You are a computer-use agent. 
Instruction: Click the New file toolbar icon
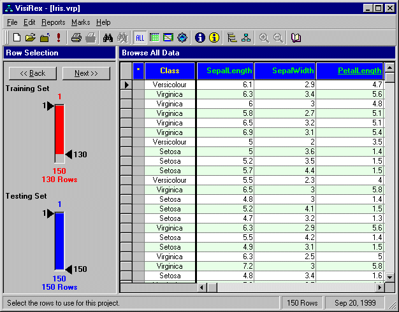point(17,38)
